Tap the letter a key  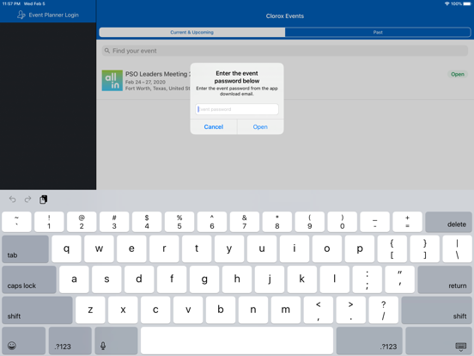74,279
